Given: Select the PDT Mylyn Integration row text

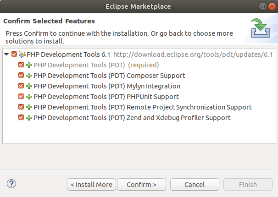Looking at the screenshot, I should (107, 86).
